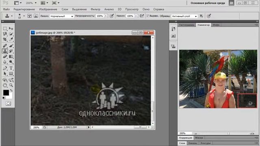
Task: Show more workspaces with double-arrow button
Action: [231, 3]
